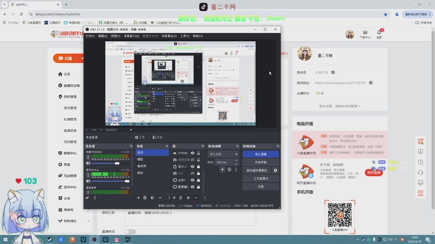This screenshot has width=435, height=244.
Task: Undock the 转场动画 transitions panel
Action: point(237,146)
